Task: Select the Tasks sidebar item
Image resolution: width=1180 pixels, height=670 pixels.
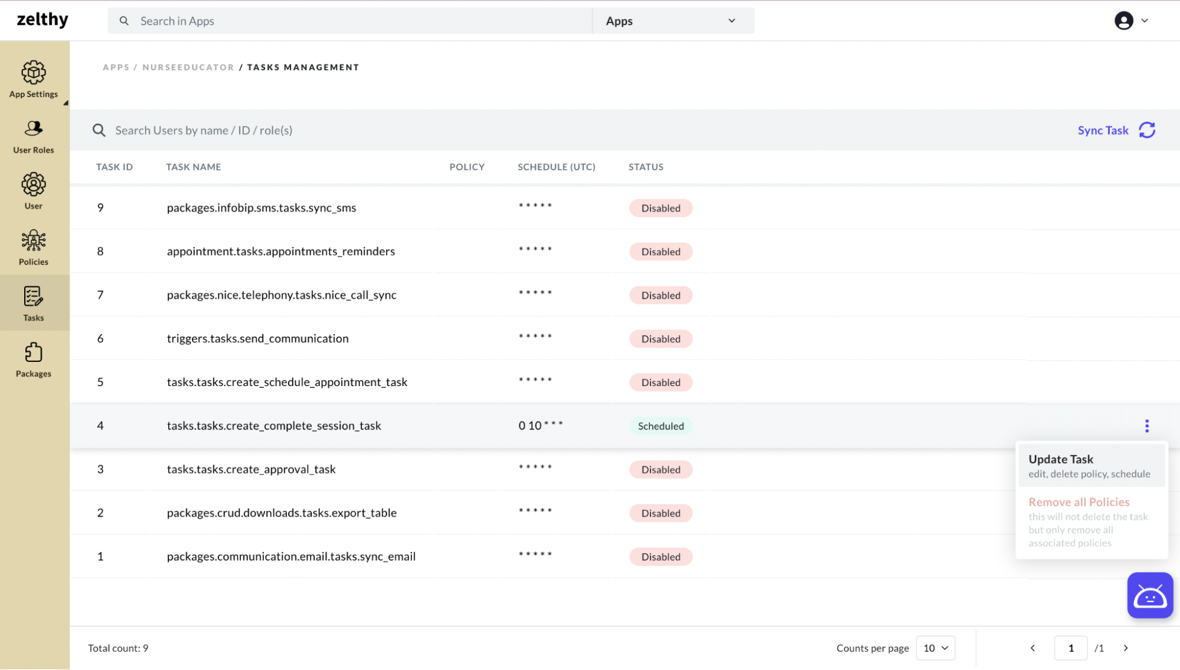Action: [34, 303]
